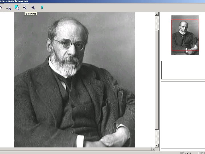Select the hand pan tool
Image resolution: width=205 pixels, height=154 pixels.
point(1,8)
